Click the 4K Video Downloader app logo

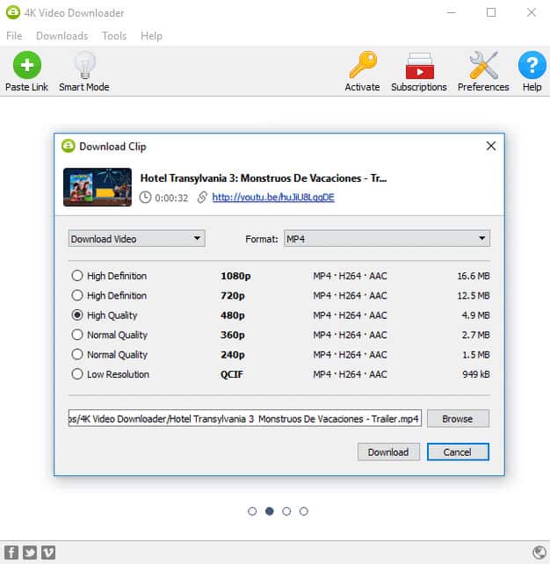click(x=13, y=12)
